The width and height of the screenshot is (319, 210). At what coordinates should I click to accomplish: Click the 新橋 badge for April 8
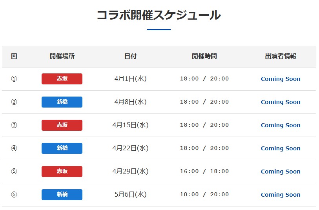tap(62, 102)
